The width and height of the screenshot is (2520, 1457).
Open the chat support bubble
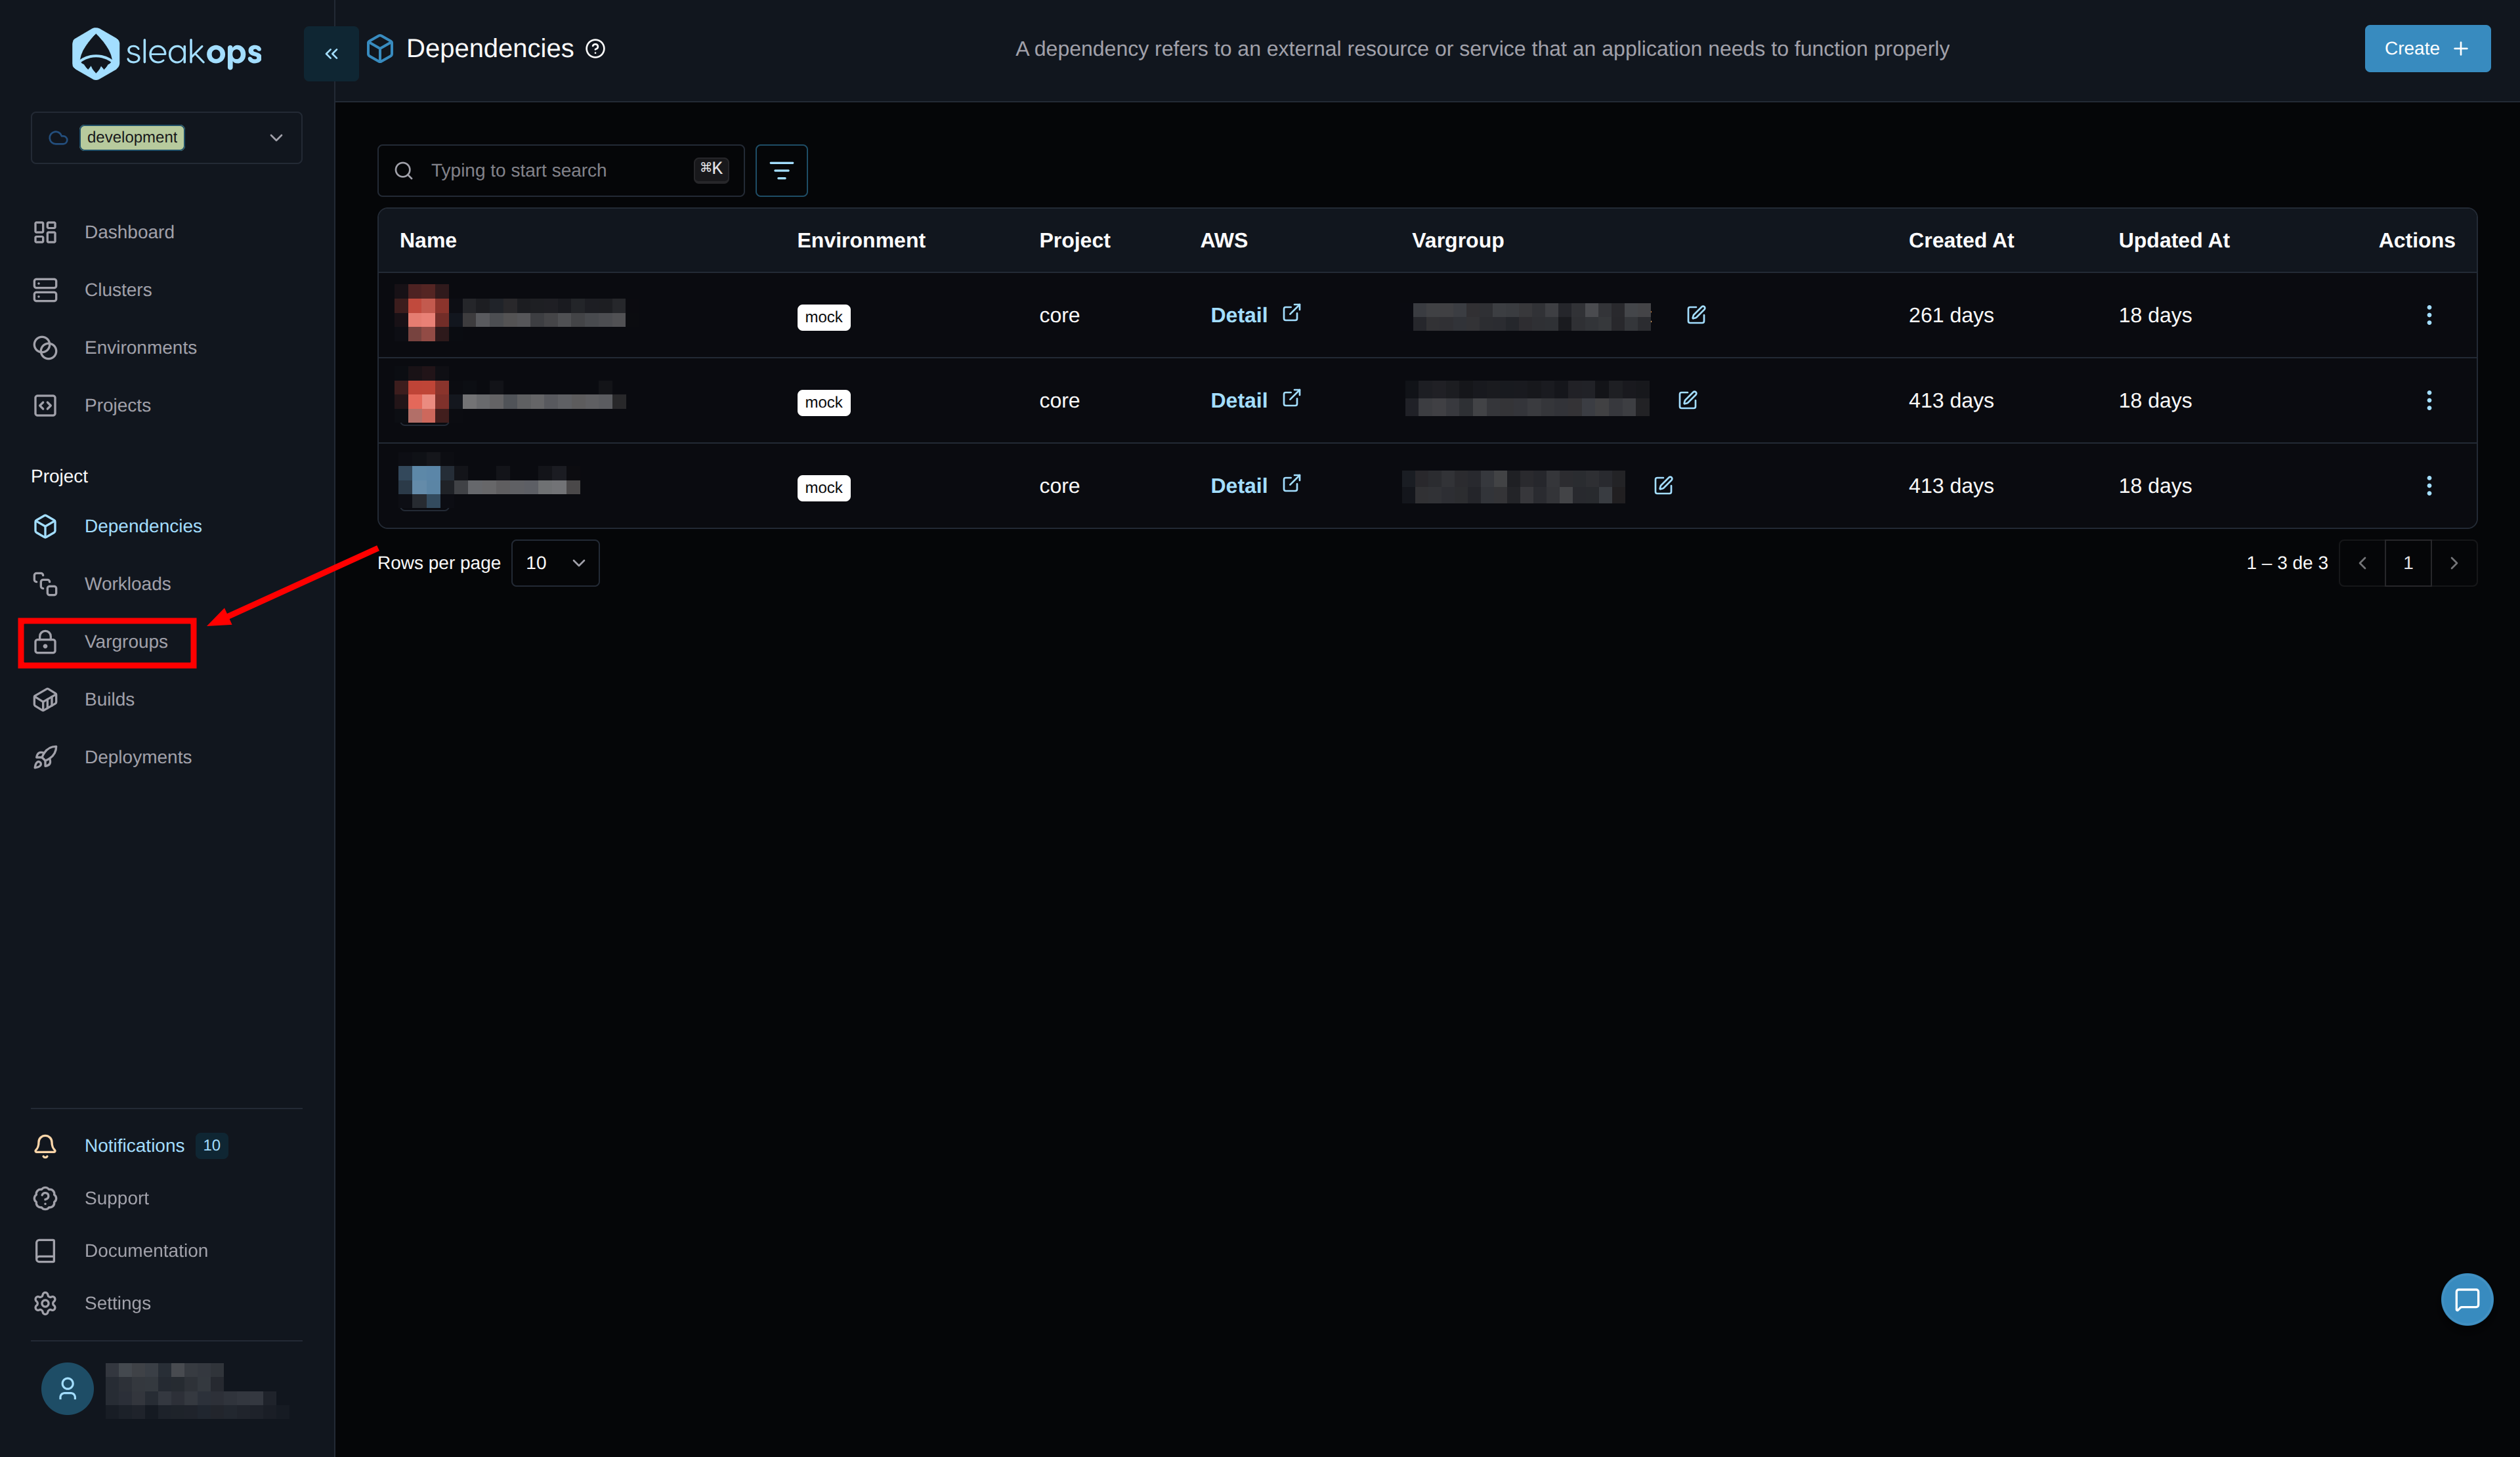[x=2467, y=1299]
